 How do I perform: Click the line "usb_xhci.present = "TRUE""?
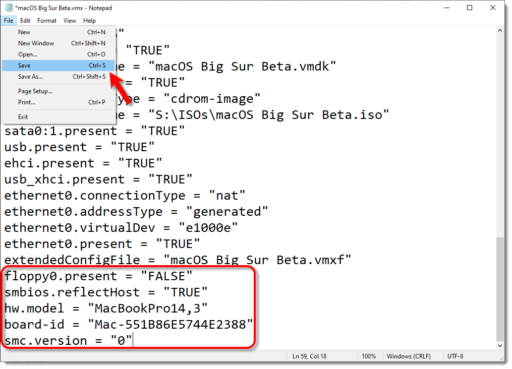pyautogui.click(x=98, y=179)
